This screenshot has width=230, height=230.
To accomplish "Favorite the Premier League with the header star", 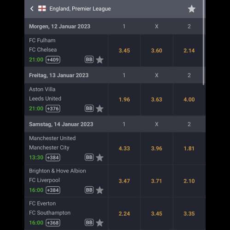I will [191, 9].
